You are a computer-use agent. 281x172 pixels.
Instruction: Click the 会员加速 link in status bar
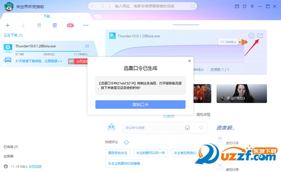(35, 167)
